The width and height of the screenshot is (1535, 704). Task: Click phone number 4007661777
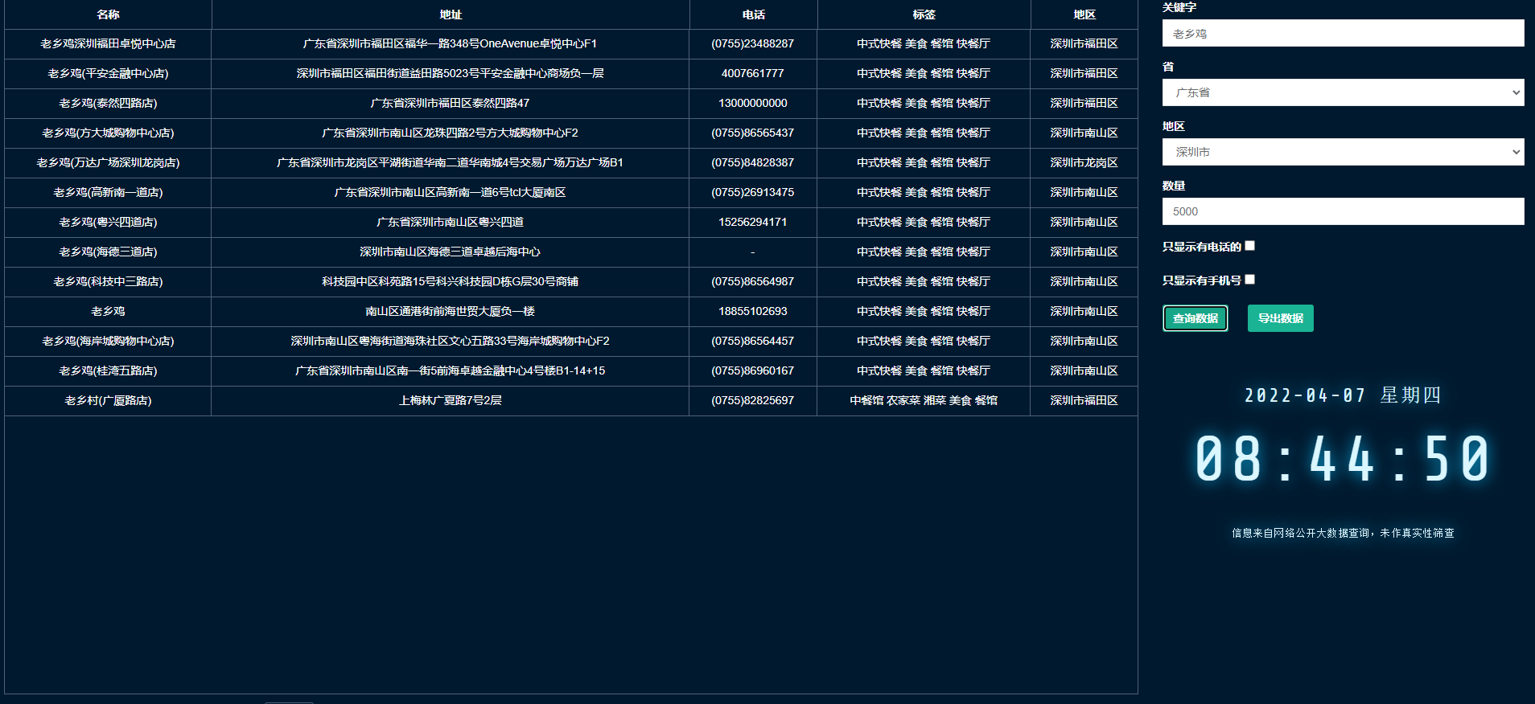(752, 73)
